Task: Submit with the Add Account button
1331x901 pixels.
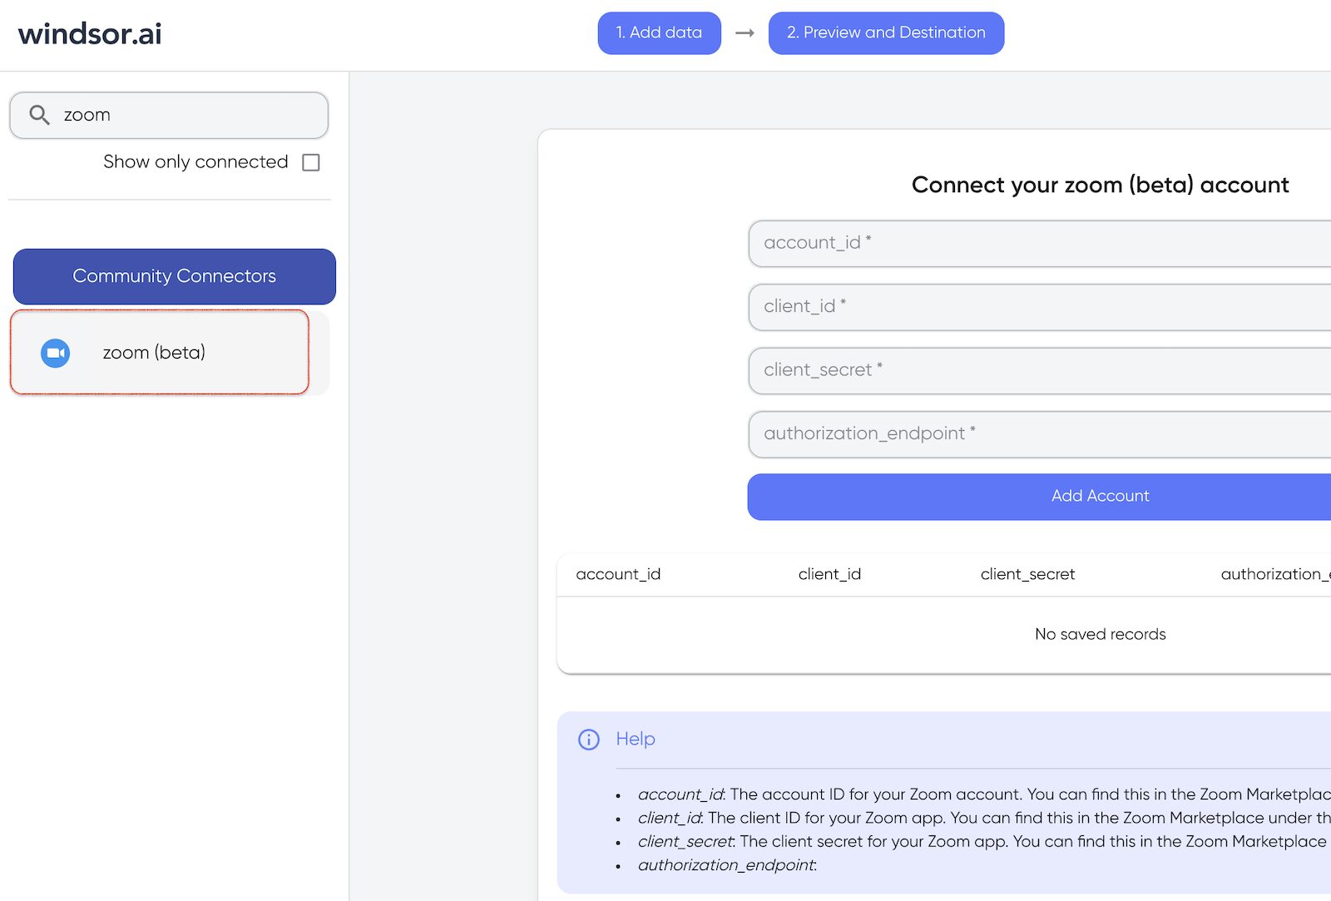Action: [1040, 497]
